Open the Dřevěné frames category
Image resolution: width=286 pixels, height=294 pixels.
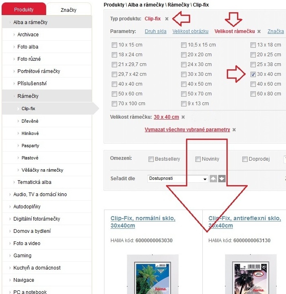click(x=47, y=121)
